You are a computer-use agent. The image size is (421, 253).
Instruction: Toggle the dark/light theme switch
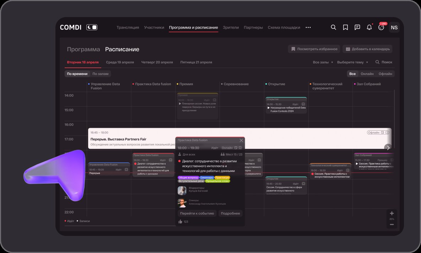click(x=92, y=27)
